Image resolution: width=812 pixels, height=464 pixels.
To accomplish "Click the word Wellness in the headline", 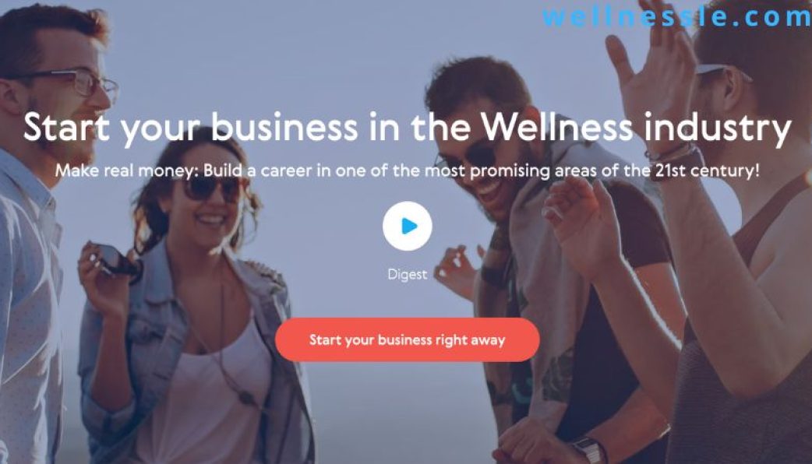I will [x=556, y=125].
